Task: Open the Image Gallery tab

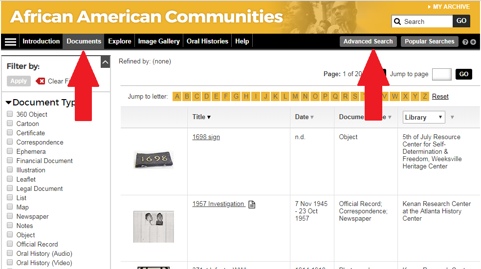Action: (159, 41)
